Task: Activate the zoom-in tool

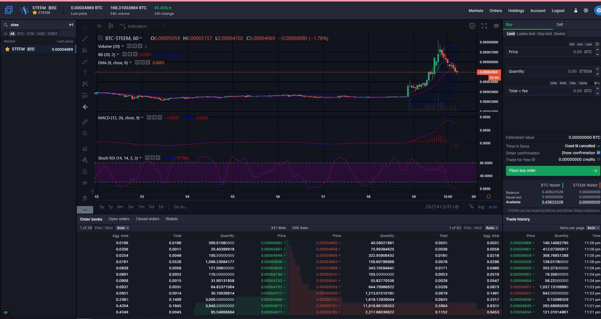Action: tap(85, 133)
